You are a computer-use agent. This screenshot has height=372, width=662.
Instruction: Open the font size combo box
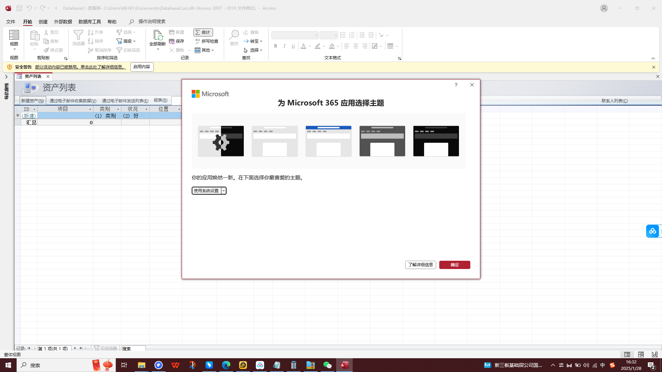329,35
